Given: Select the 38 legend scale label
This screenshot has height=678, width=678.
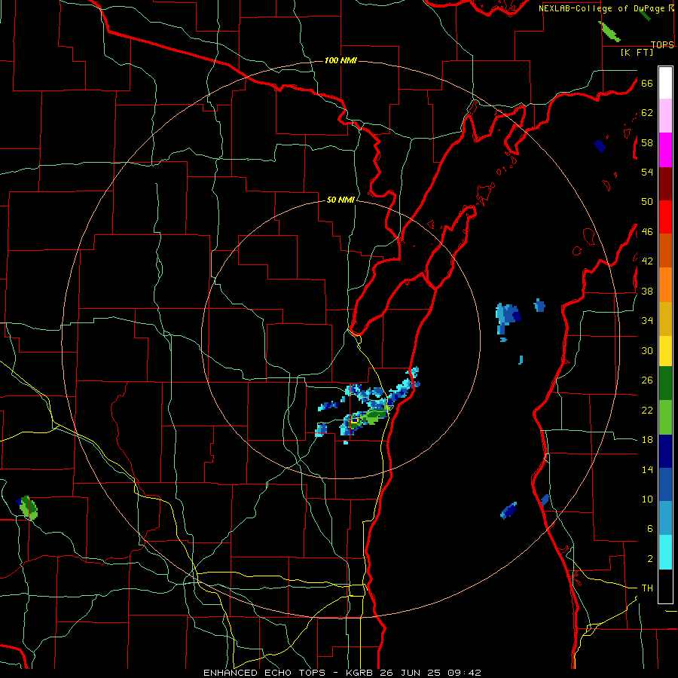Looking at the screenshot, I should [647, 291].
